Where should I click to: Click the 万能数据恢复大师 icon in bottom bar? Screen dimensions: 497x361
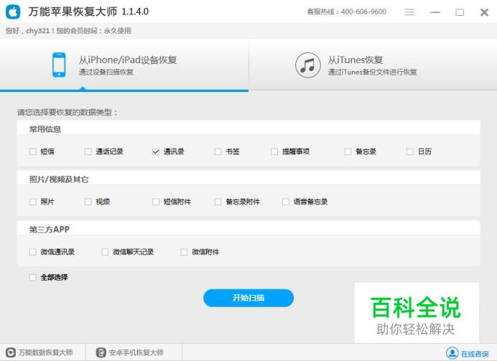click(11, 352)
